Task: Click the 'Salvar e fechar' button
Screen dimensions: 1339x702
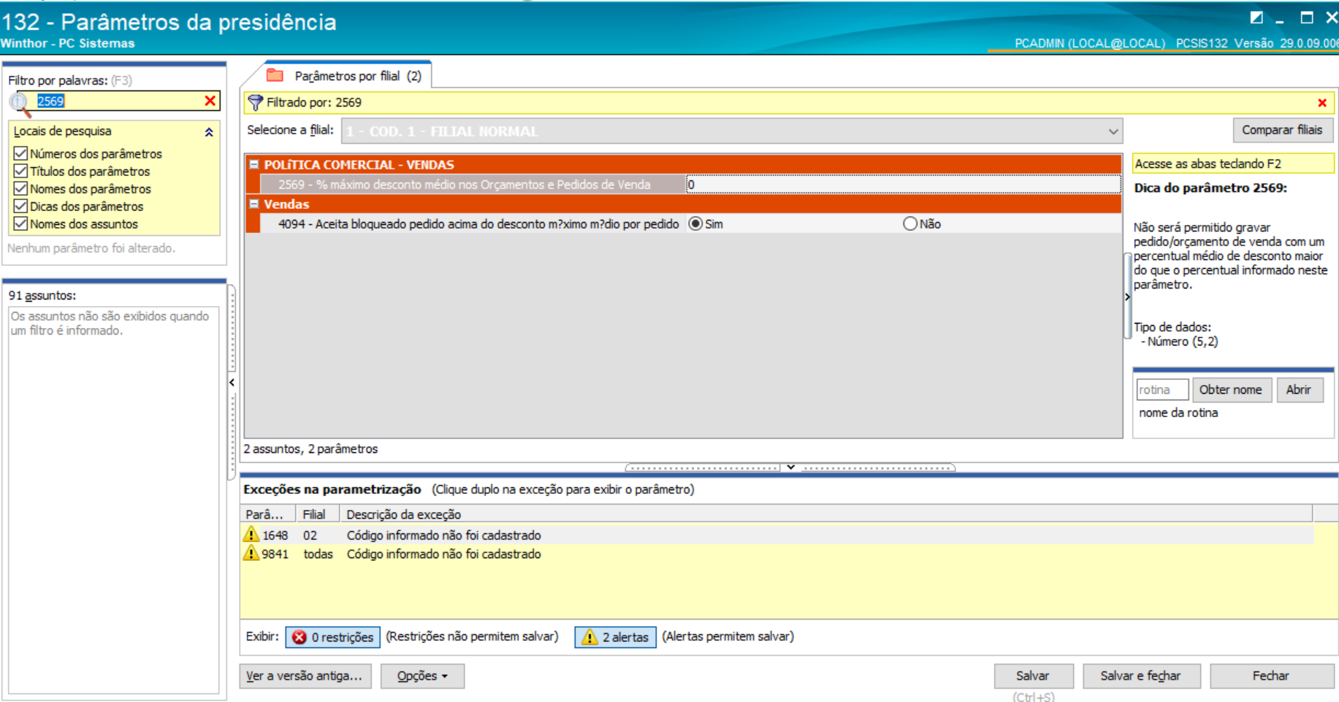Action: (1141, 676)
